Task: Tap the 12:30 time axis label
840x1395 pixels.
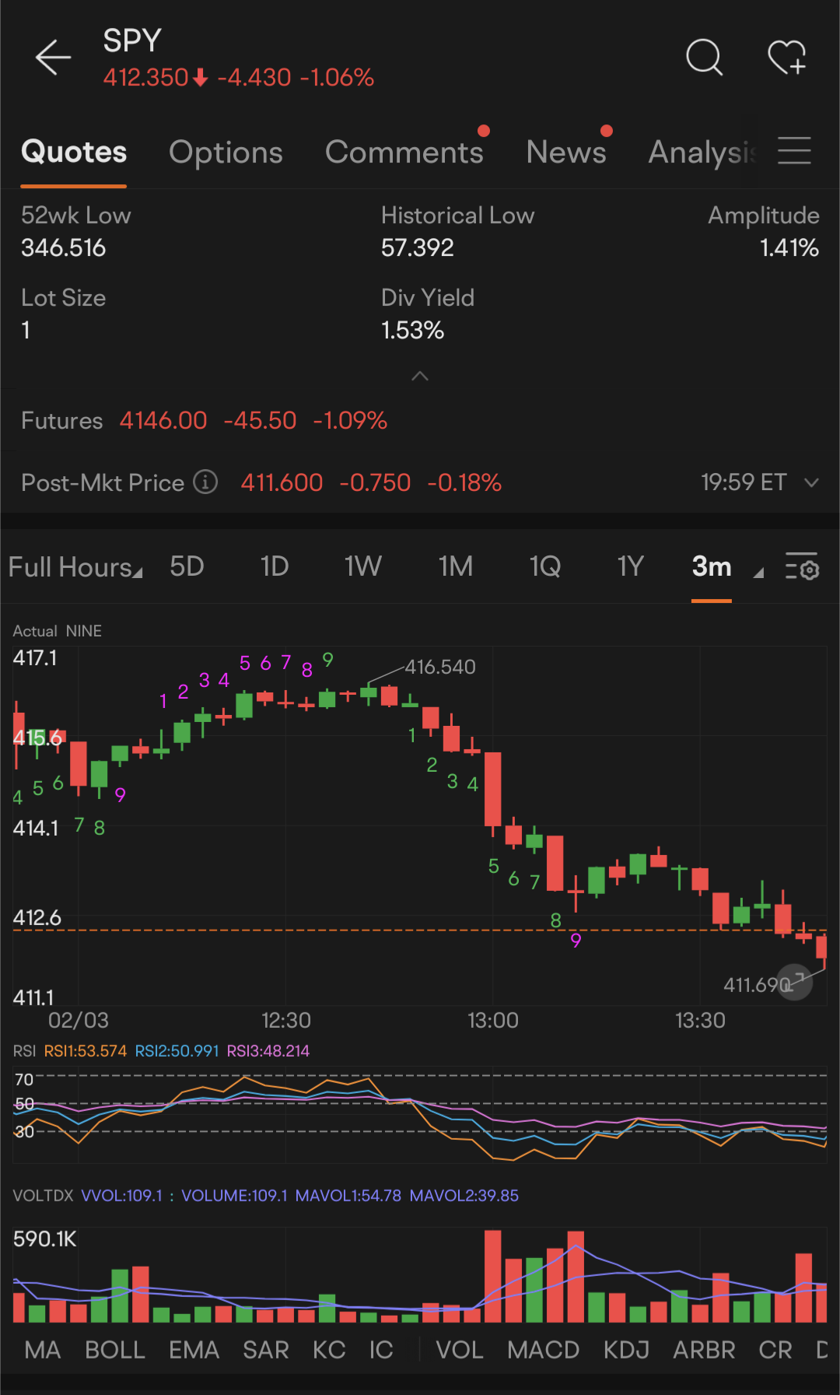Action: [x=286, y=1021]
